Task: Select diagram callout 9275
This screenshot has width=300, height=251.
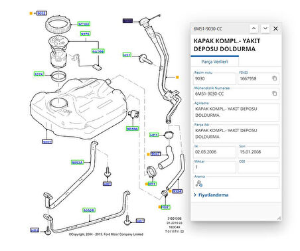Action: coord(85,34)
